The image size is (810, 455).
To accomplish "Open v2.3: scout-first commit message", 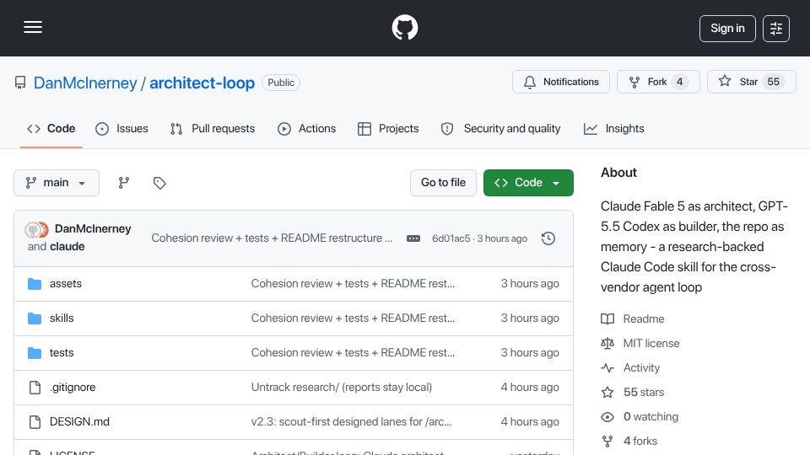I will tap(351, 422).
